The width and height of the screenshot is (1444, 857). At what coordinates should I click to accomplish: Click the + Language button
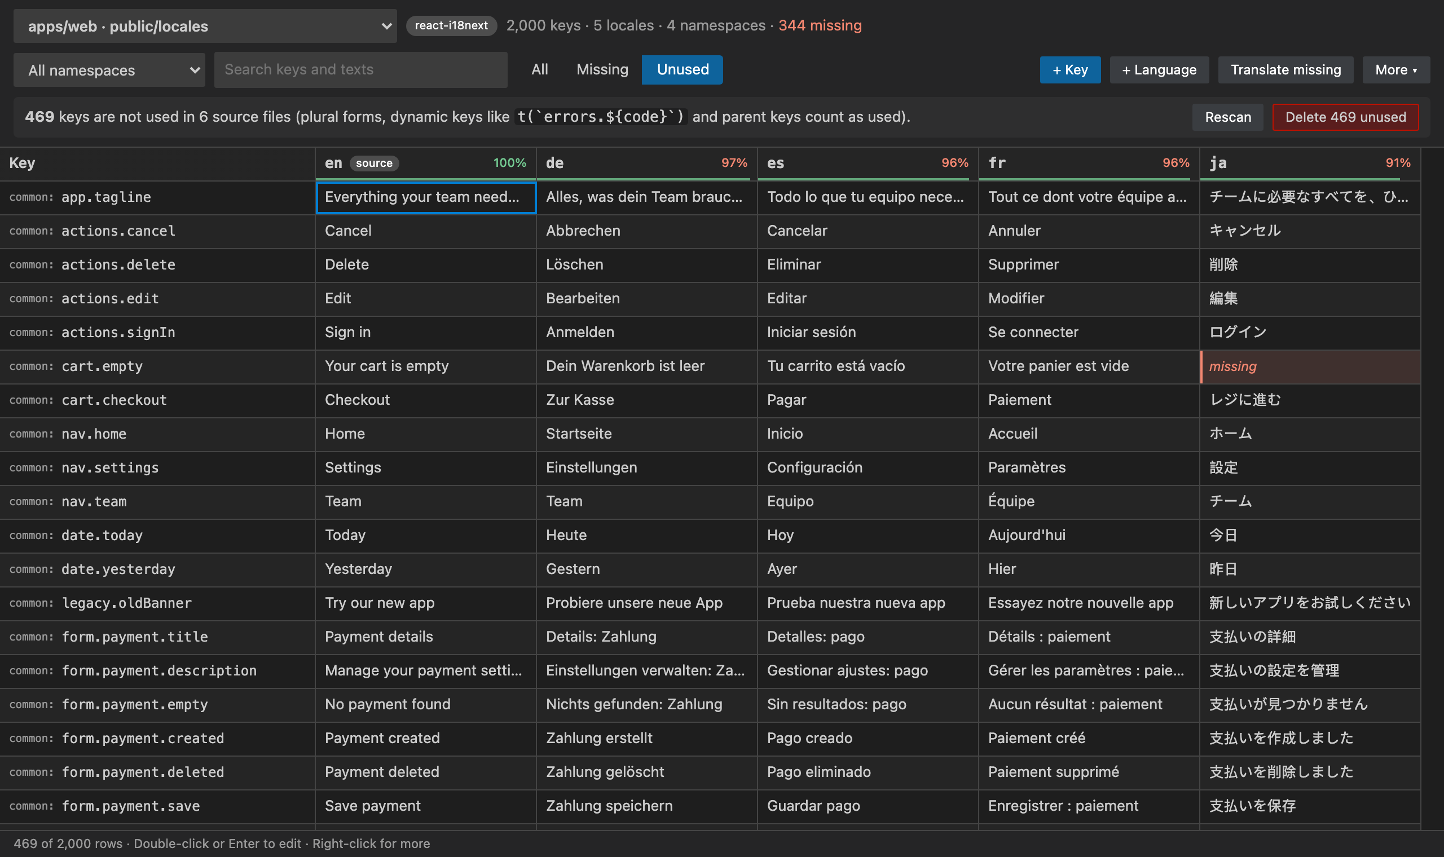tap(1159, 70)
